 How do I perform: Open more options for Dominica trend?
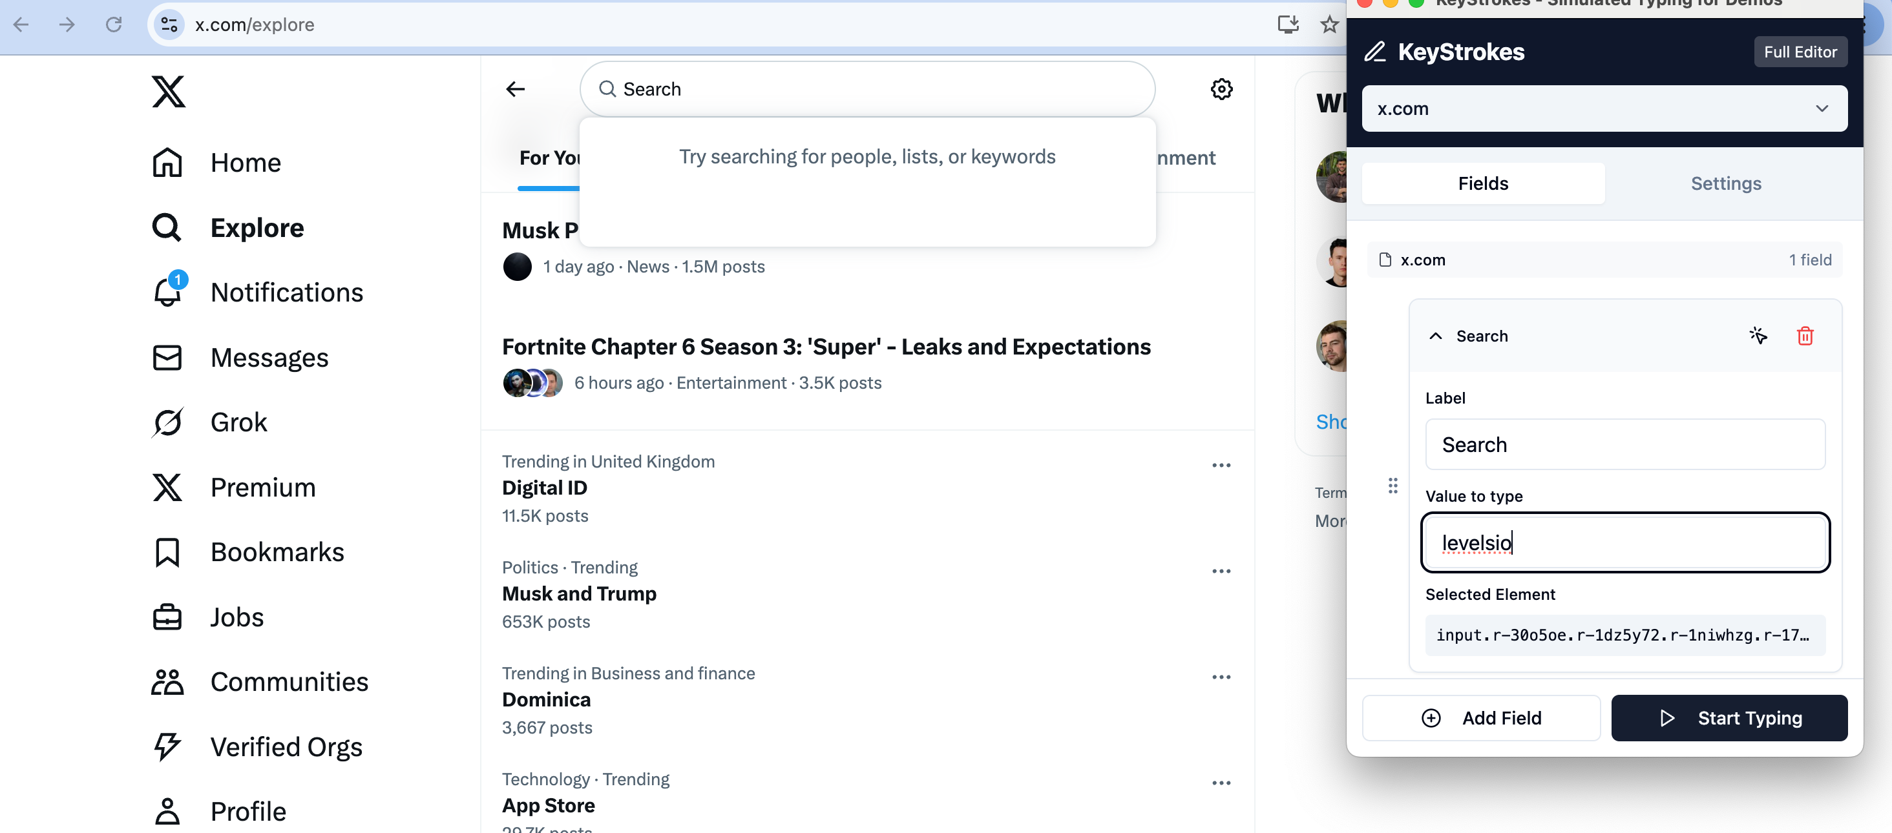(1221, 676)
